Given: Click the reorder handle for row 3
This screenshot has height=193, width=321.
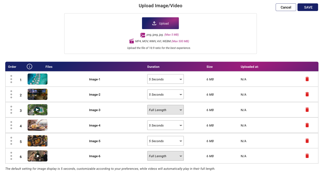Looking at the screenshot, I should tap(11, 110).
